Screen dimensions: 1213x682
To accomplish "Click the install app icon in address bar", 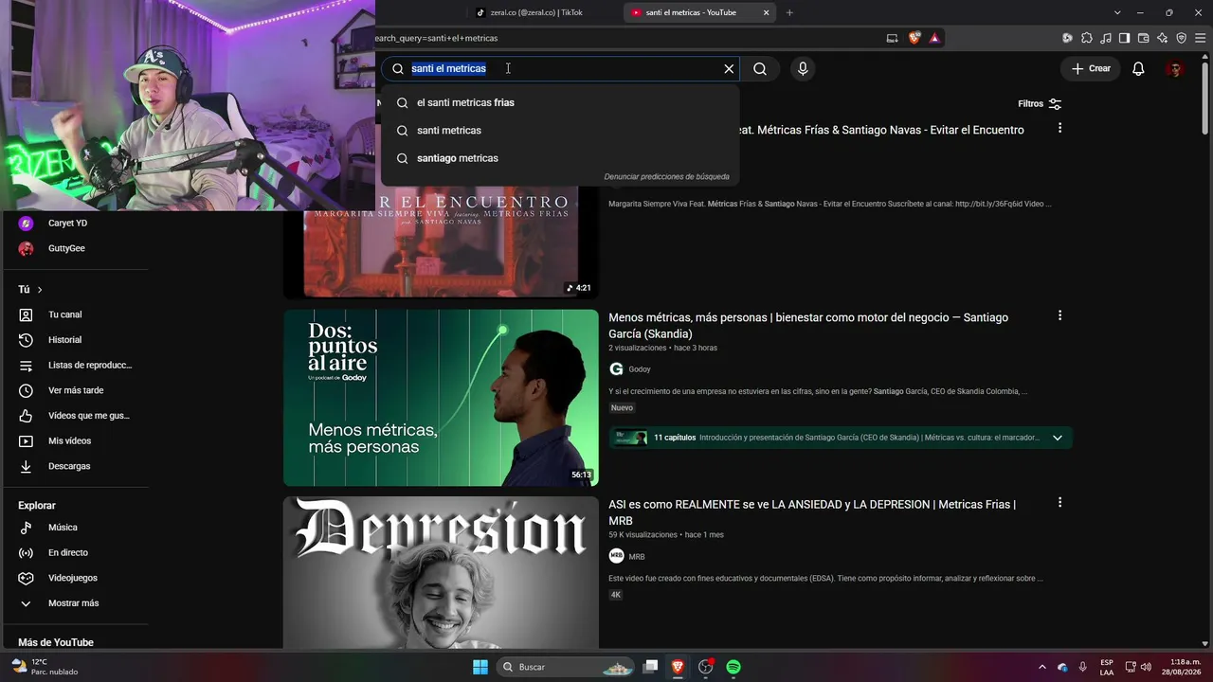I will tap(892, 38).
